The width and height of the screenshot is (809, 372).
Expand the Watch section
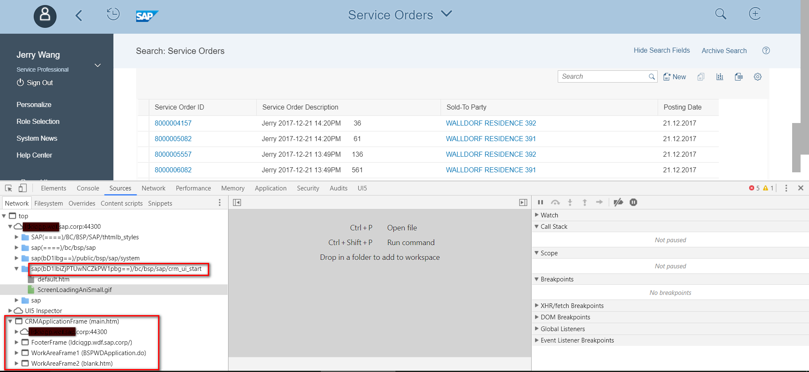click(x=537, y=215)
